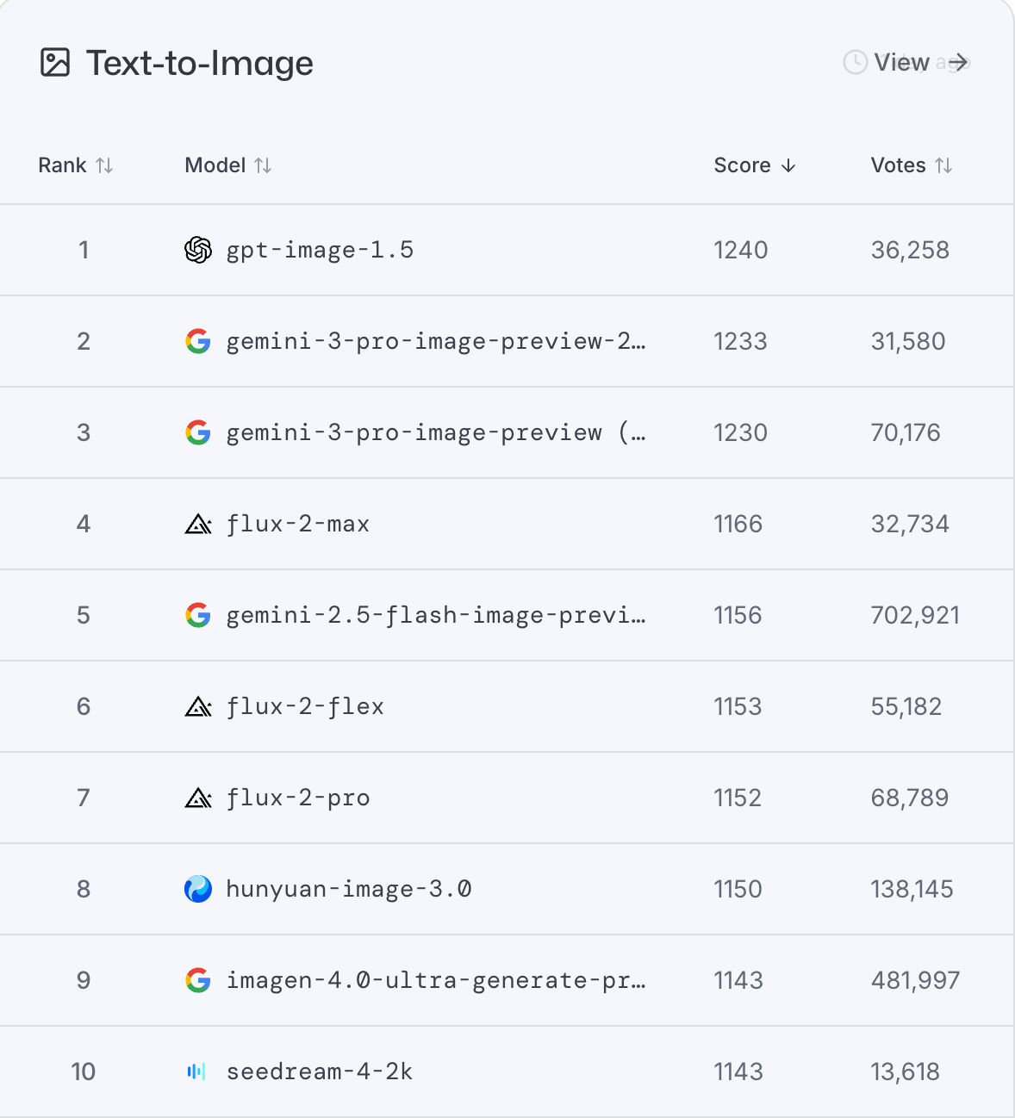Click the Text-to-Image section heading
The width and height of the screenshot is (1015, 1118).
click(x=200, y=63)
